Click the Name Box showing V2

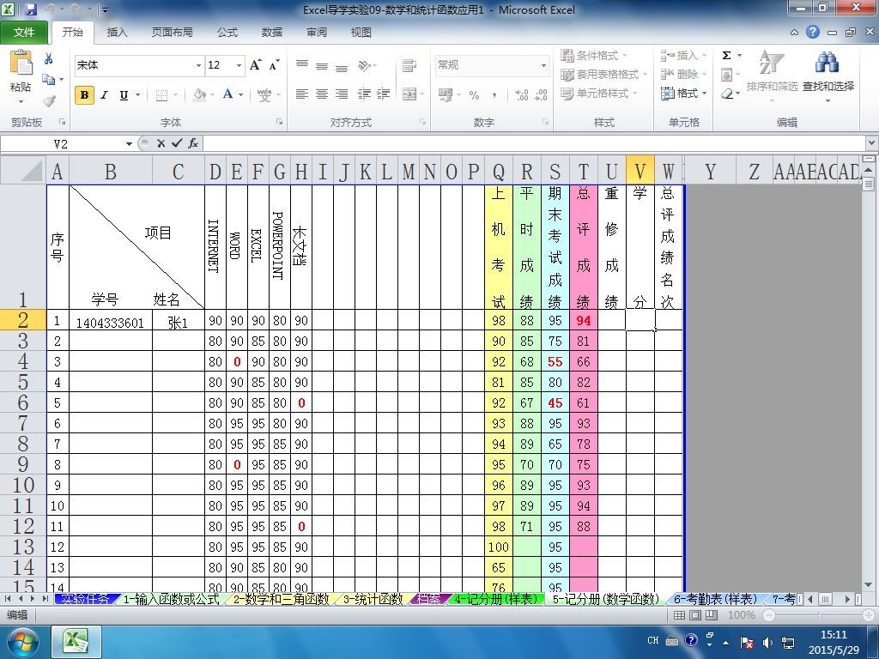61,144
